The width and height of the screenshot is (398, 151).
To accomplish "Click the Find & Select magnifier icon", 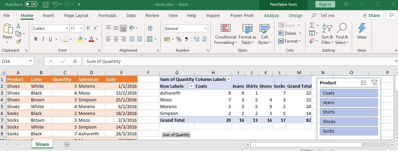I will (341, 29).
